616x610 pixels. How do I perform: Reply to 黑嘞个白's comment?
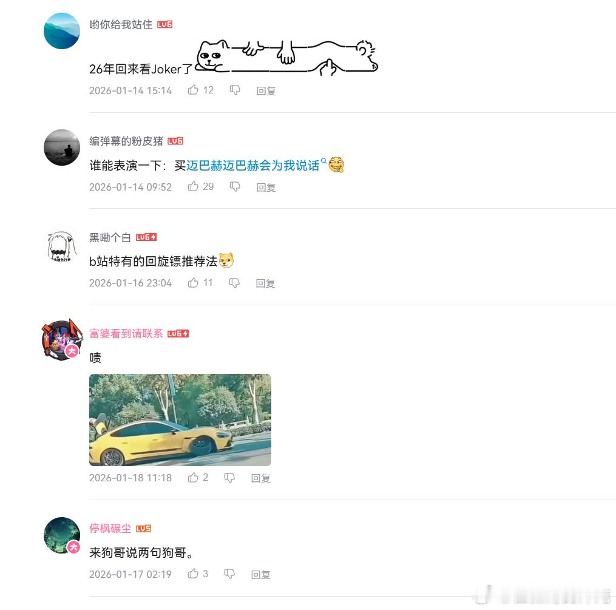(265, 283)
